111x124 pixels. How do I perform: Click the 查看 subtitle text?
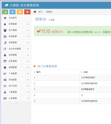(52, 20)
